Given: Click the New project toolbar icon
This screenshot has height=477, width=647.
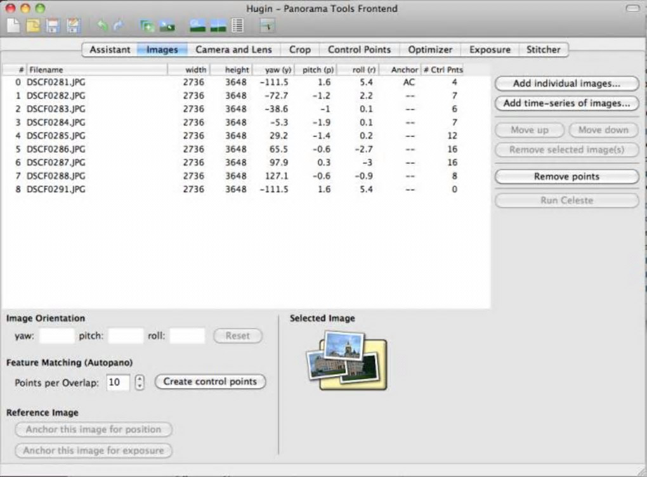Looking at the screenshot, I should [13, 26].
